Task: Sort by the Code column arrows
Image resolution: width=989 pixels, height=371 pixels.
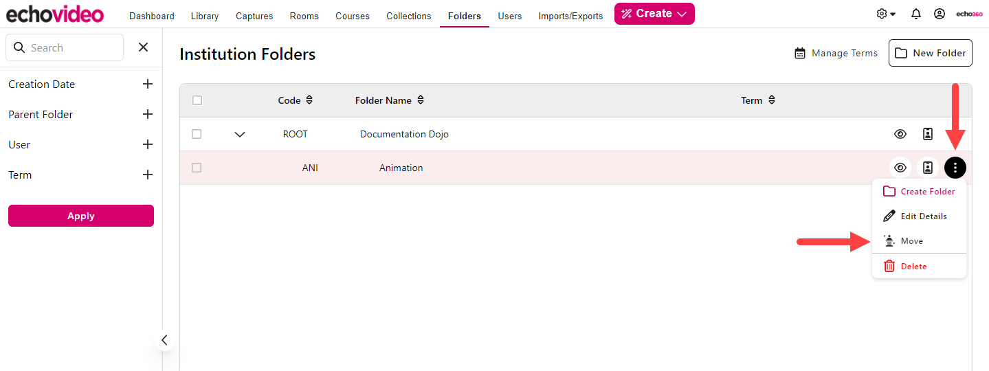Action: (x=309, y=100)
